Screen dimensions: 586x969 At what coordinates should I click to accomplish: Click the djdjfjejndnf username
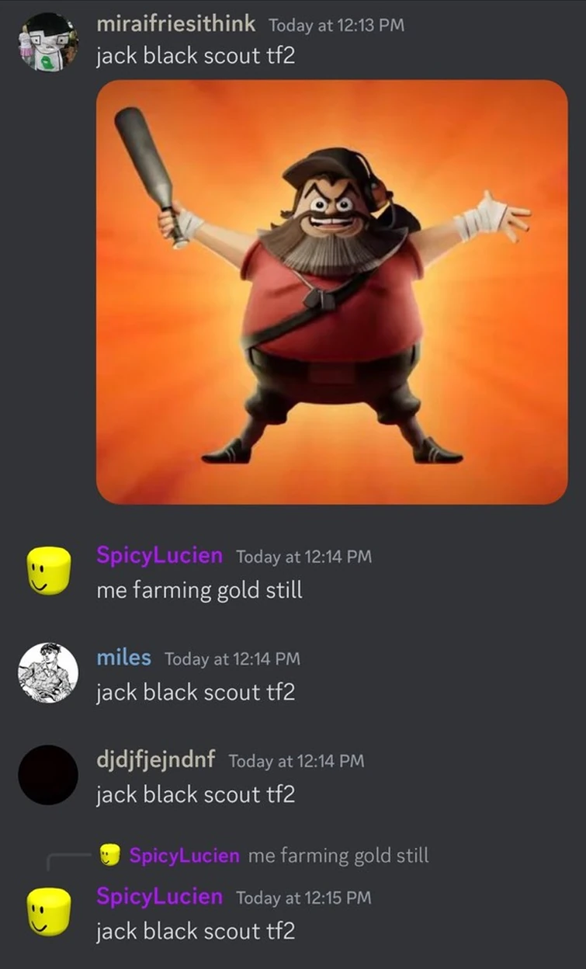click(156, 760)
